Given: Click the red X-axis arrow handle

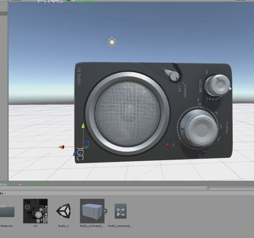Looking at the screenshot, I should [x=61, y=147].
